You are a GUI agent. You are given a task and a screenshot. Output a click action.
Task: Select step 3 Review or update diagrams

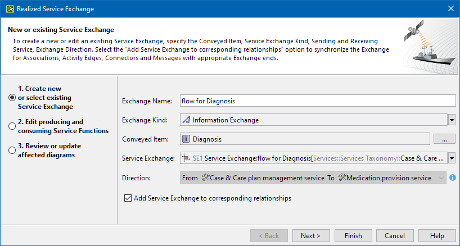pyautogui.click(x=12, y=151)
